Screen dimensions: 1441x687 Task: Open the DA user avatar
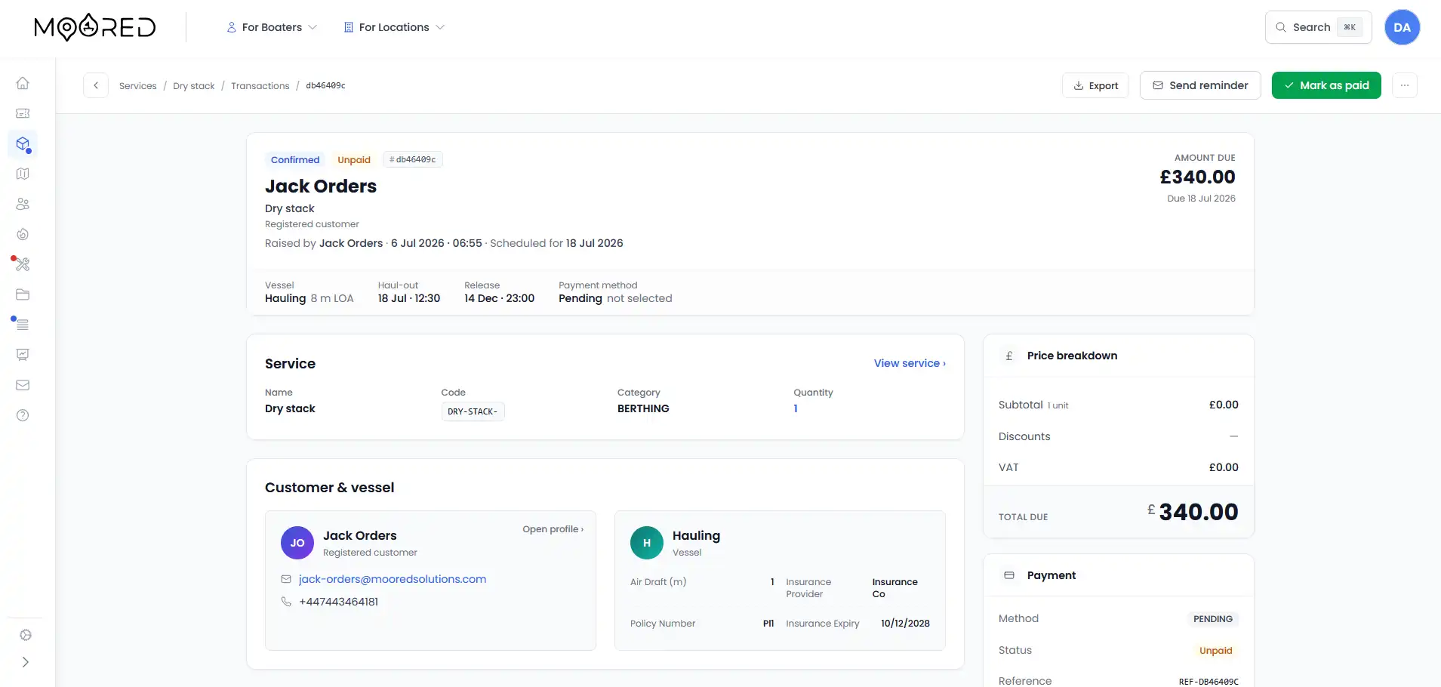coord(1402,27)
